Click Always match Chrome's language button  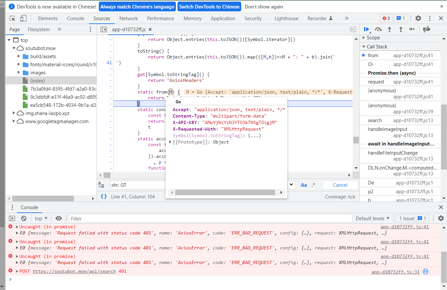[137, 6]
